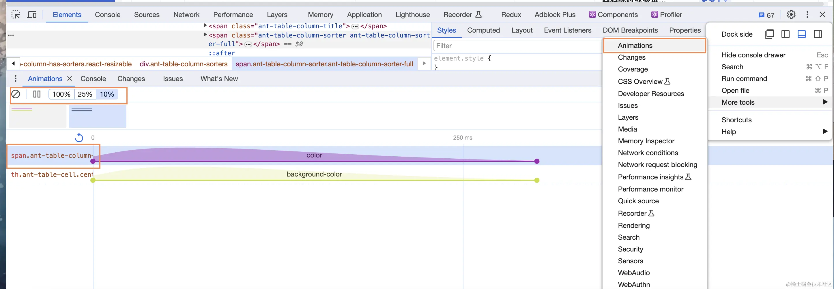
Task: Set animation speed to 25%
Action: pyautogui.click(x=85, y=94)
